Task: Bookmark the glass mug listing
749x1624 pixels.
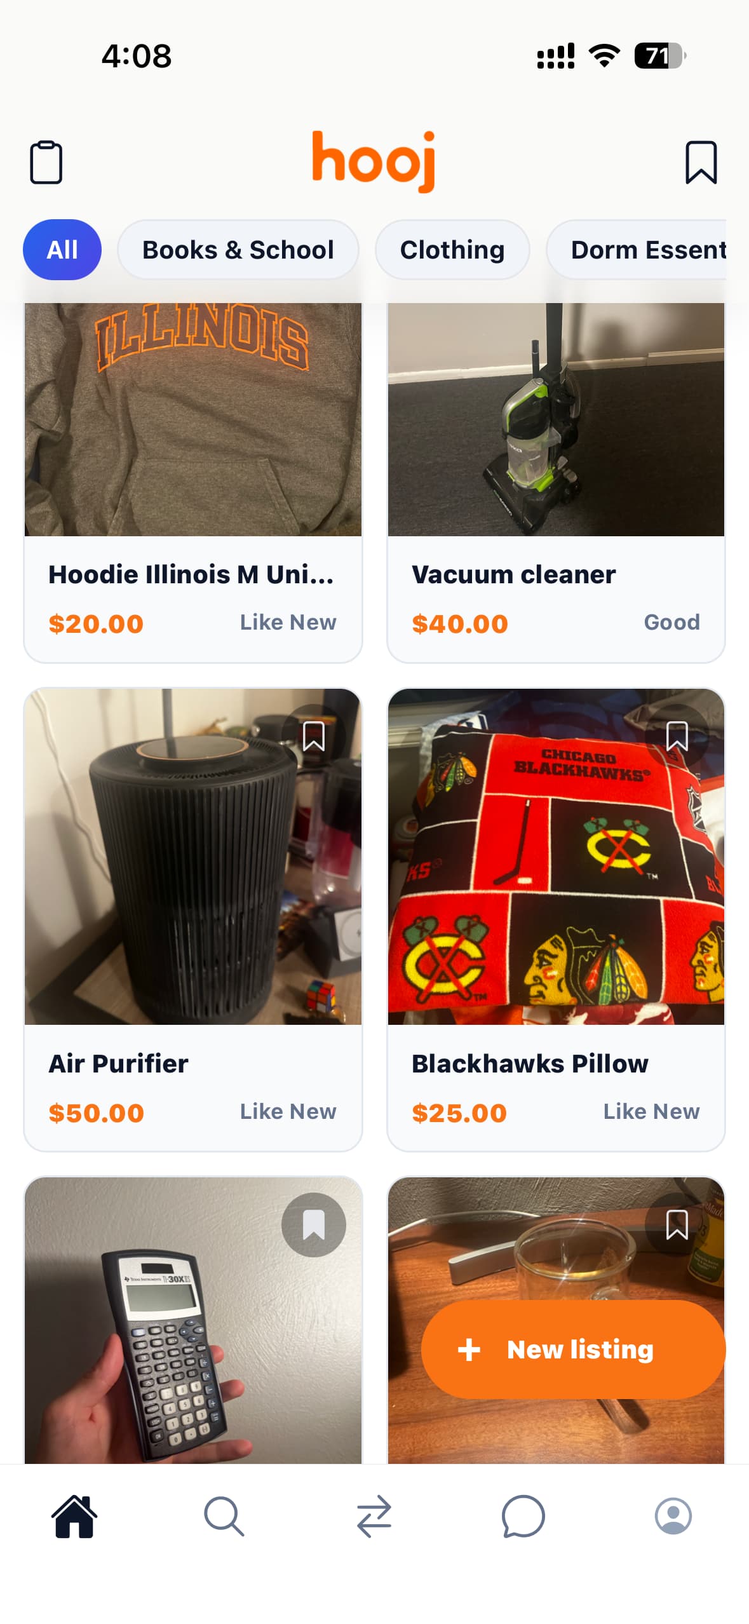Action: 677,1224
